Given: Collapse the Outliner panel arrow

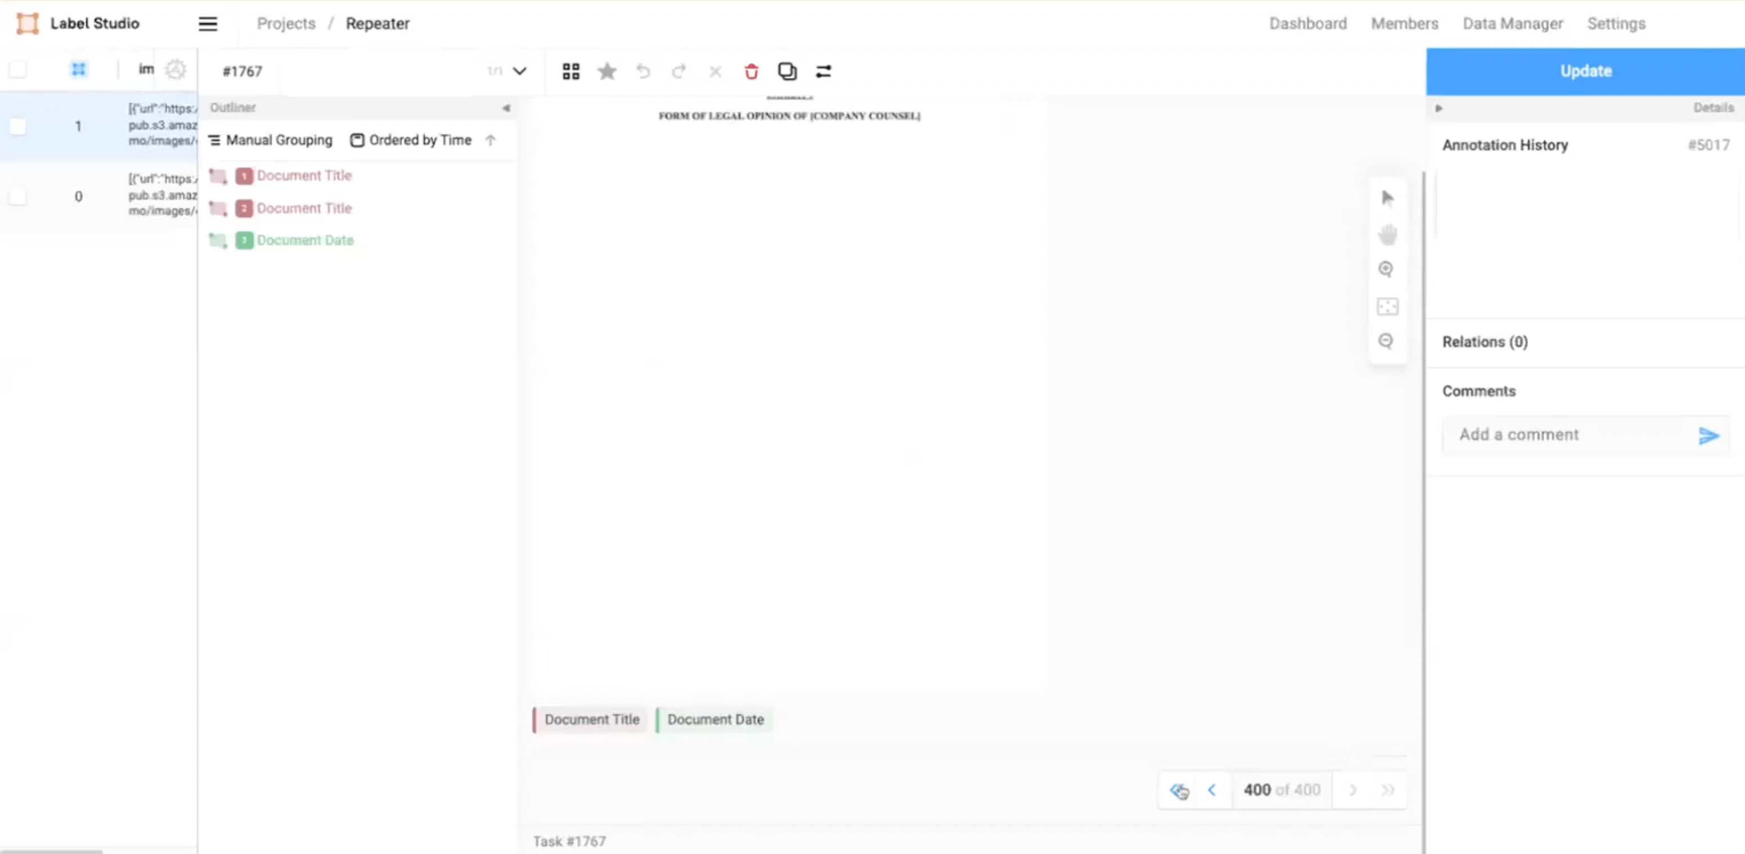Looking at the screenshot, I should 505,107.
